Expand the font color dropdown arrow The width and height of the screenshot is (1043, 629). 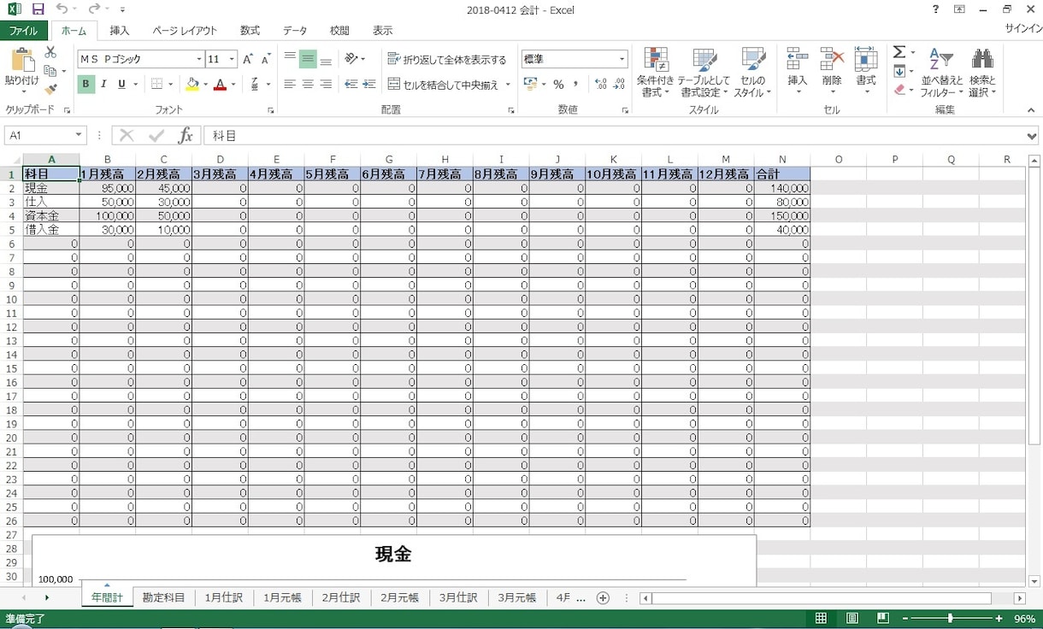coord(233,84)
